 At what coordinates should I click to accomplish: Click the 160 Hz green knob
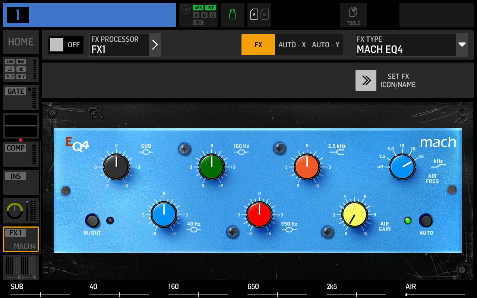(x=212, y=167)
